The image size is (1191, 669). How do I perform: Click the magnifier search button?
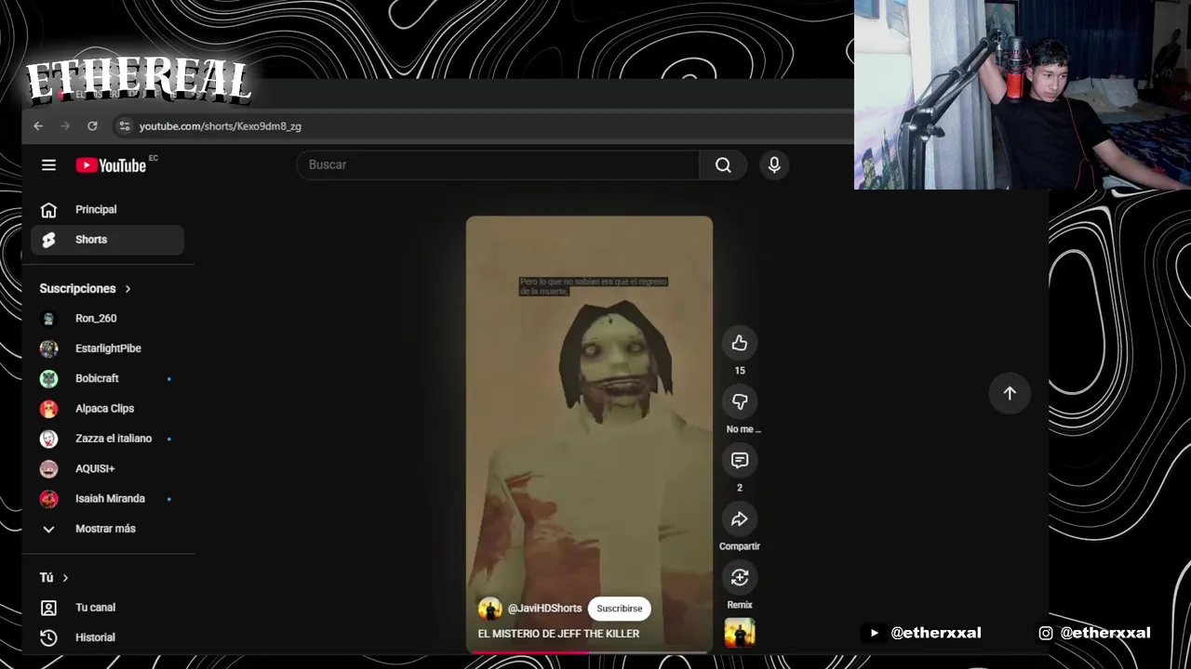[723, 164]
